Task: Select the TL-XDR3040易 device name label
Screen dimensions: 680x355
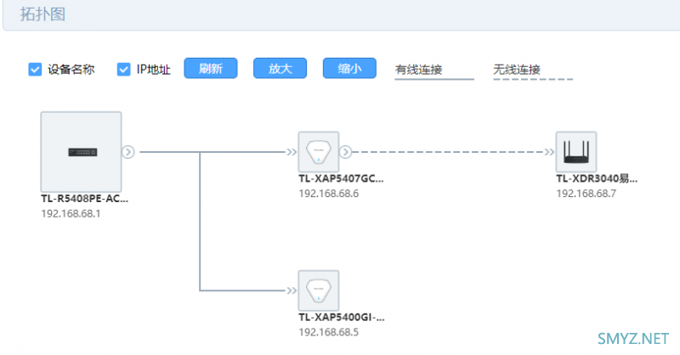Action: click(596, 179)
